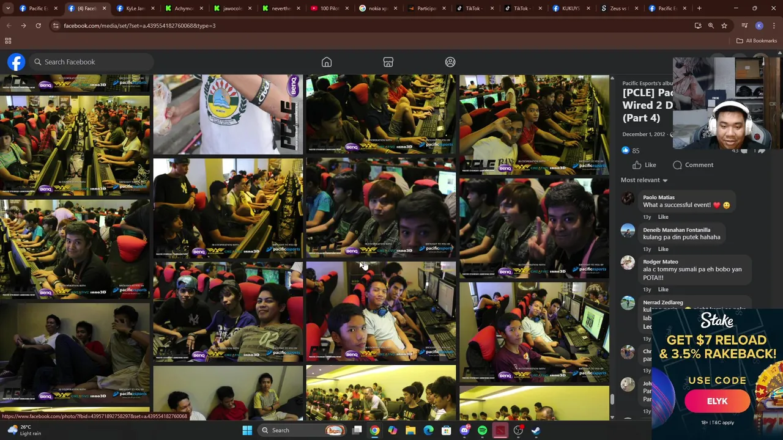Viewport: 783px width, 440px height.
Task: Switch to the Achymor Kick tab
Action: tap(184, 9)
